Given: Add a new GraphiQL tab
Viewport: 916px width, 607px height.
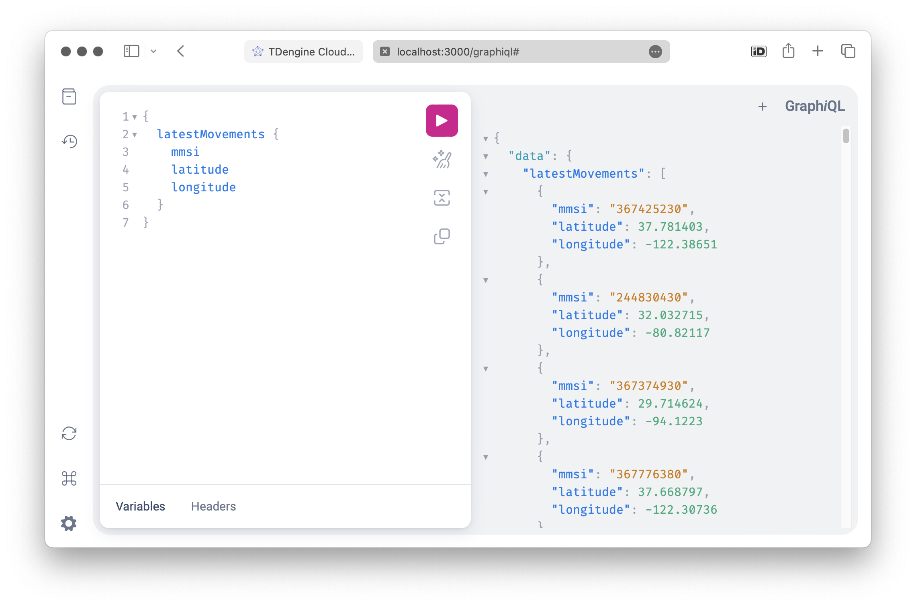Looking at the screenshot, I should click(762, 107).
